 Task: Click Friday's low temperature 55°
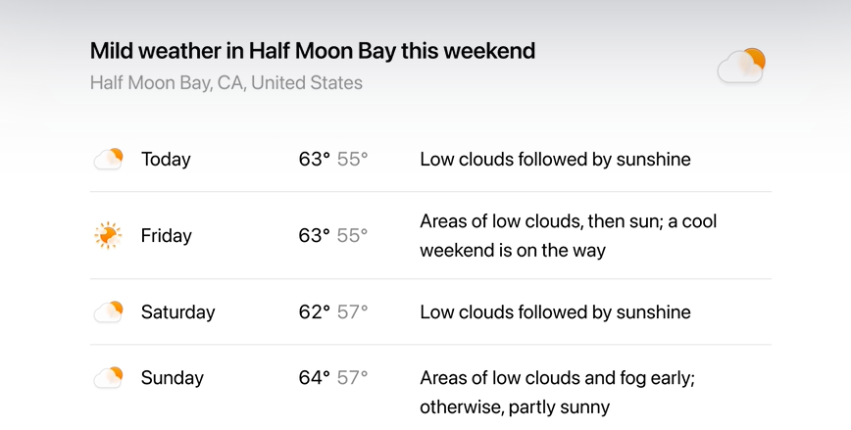coord(352,236)
